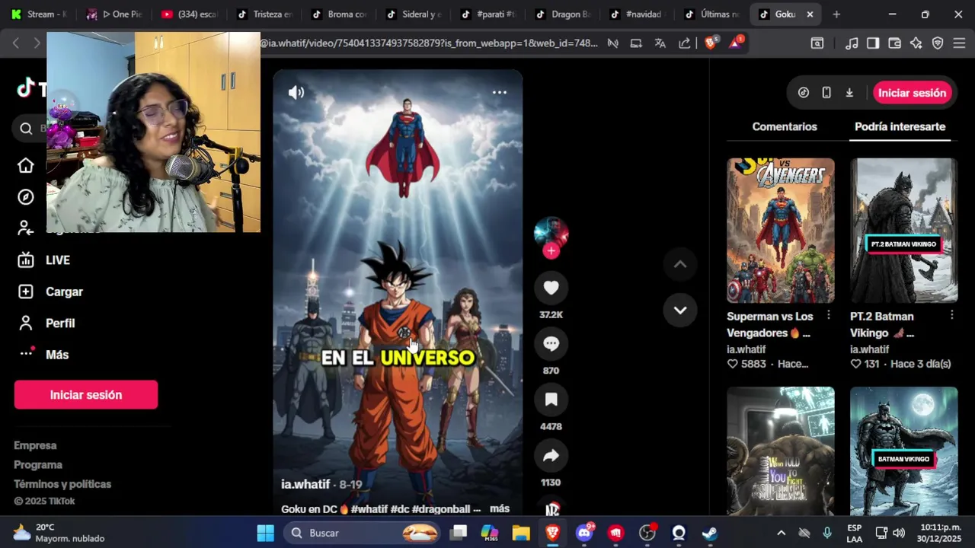Expand the Programa footer section
This screenshot has width=975, height=548.
point(38,464)
